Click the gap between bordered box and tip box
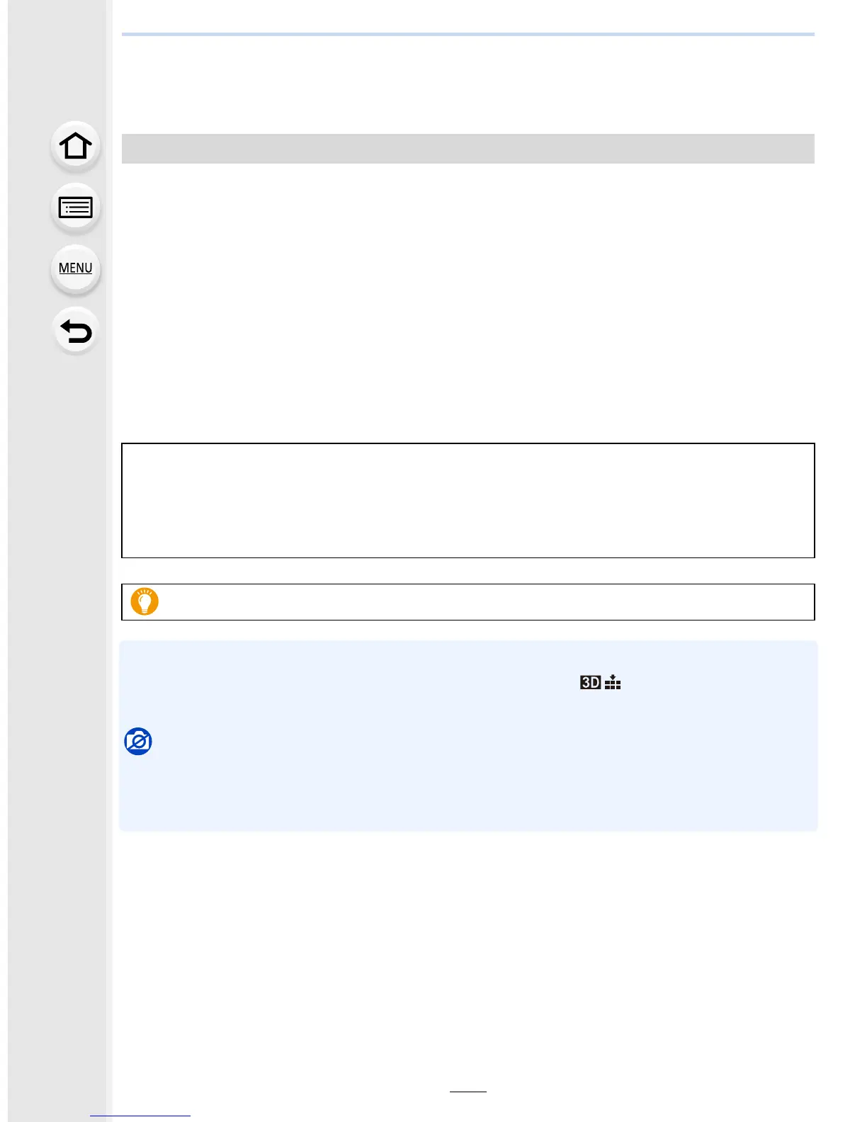 [x=467, y=571]
